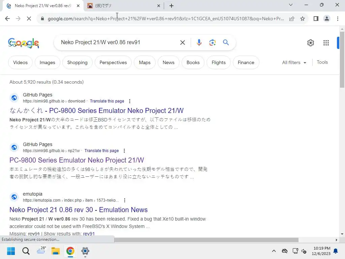Open the network status tray icon
The height and width of the screenshot is (259, 345).
pyautogui.click(x=295, y=251)
